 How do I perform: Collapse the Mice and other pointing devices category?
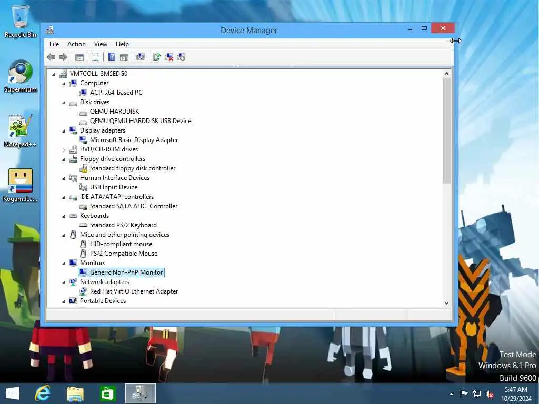[x=64, y=235]
